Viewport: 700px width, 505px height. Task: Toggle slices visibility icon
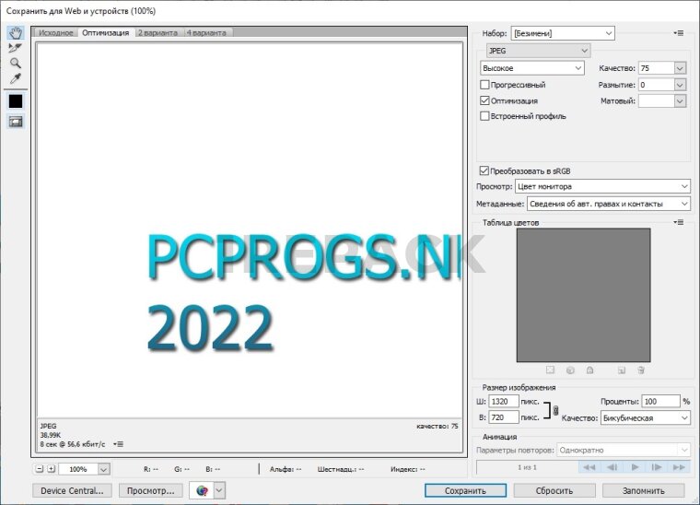tap(15, 121)
